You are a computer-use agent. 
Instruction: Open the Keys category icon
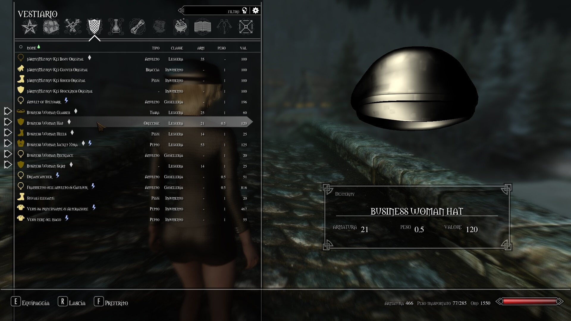click(224, 27)
